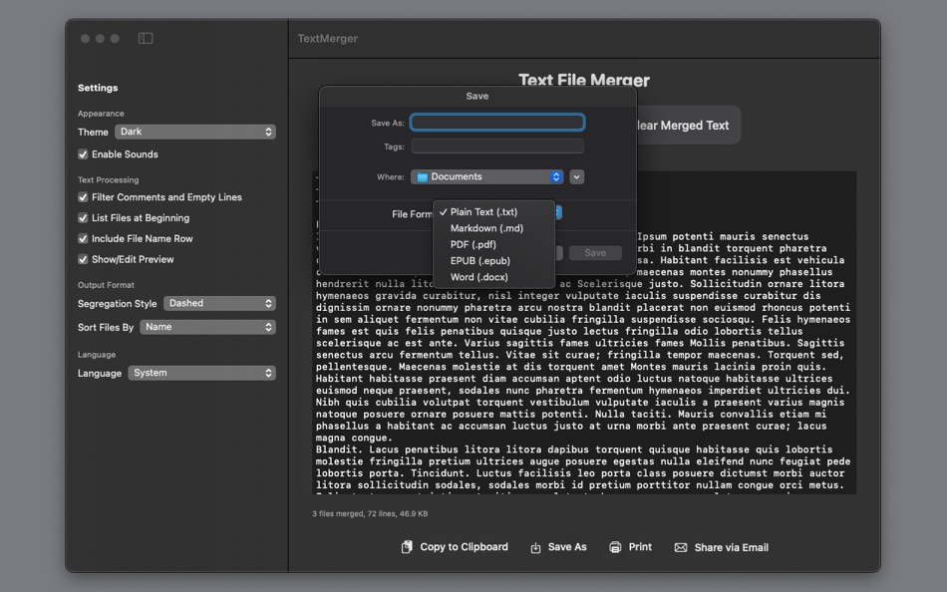
Task: Click the Print printer icon
Action: pyautogui.click(x=613, y=546)
